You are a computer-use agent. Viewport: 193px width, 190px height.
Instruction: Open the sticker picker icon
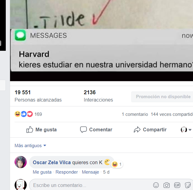[188, 185]
